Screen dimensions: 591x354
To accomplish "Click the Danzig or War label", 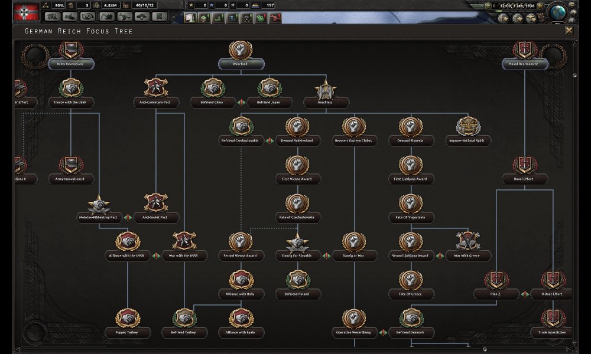I will [x=354, y=256].
